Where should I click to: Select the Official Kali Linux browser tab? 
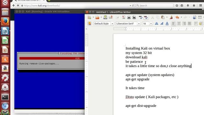click(x=29, y=1)
